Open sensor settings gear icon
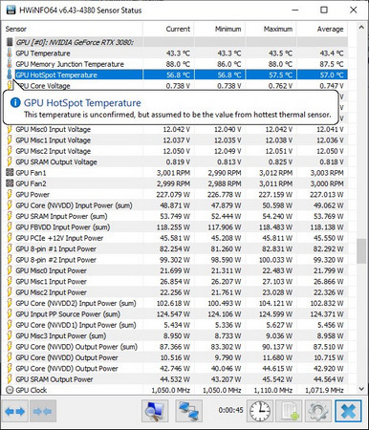The image size is (369, 430). click(318, 411)
